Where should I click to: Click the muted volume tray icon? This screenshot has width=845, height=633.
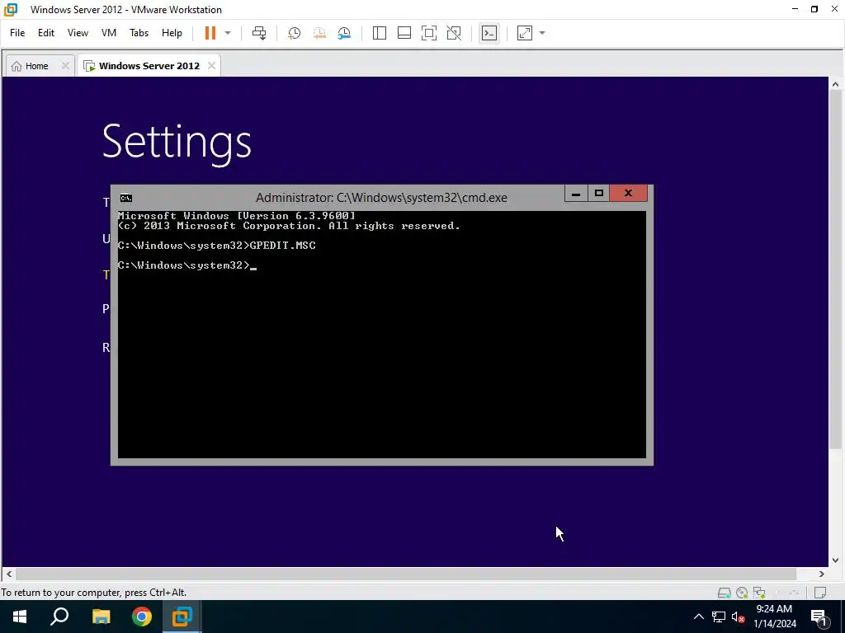pyautogui.click(x=738, y=617)
